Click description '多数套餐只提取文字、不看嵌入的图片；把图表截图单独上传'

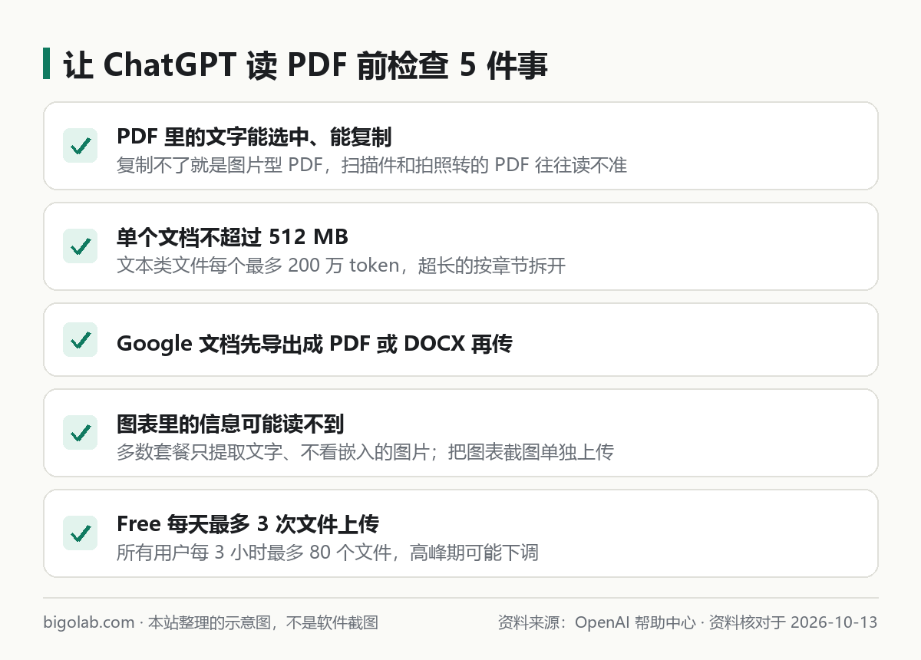[x=365, y=452]
